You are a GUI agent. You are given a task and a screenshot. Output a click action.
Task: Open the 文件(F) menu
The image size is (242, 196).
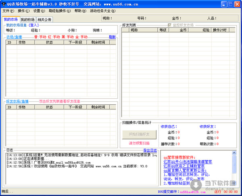8,11
